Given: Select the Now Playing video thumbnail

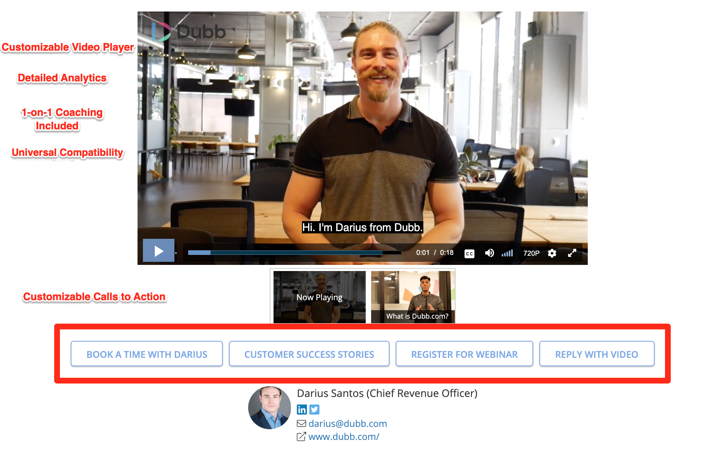Looking at the screenshot, I should [320, 297].
